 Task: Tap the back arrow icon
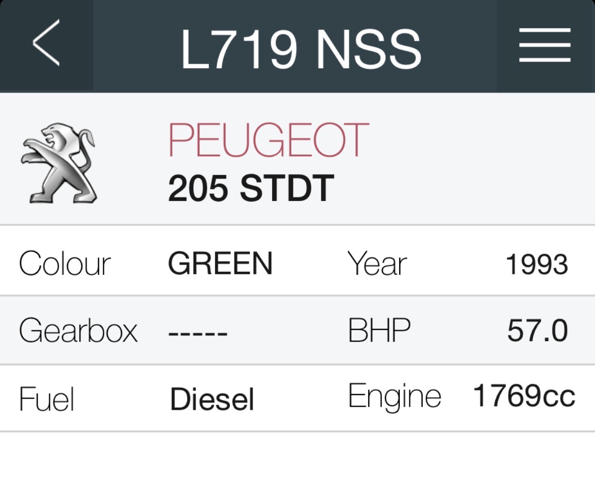(x=46, y=43)
